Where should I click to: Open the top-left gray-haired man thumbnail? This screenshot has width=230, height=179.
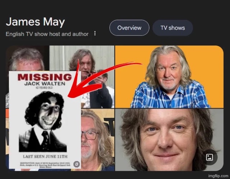pos(27,58)
